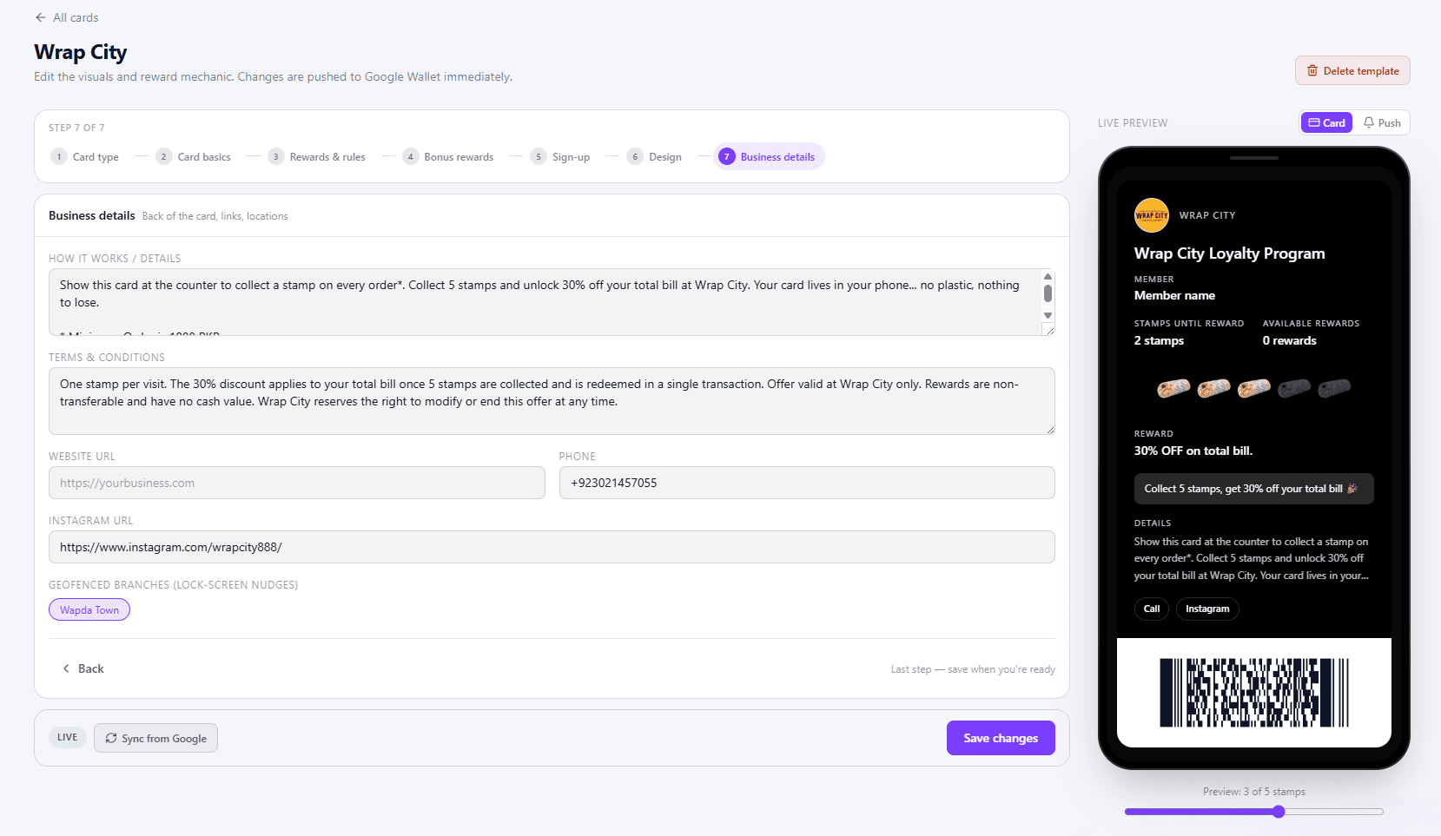This screenshot has width=1441, height=836.
Task: Click into the How it works details textarea
Action: pos(552,302)
